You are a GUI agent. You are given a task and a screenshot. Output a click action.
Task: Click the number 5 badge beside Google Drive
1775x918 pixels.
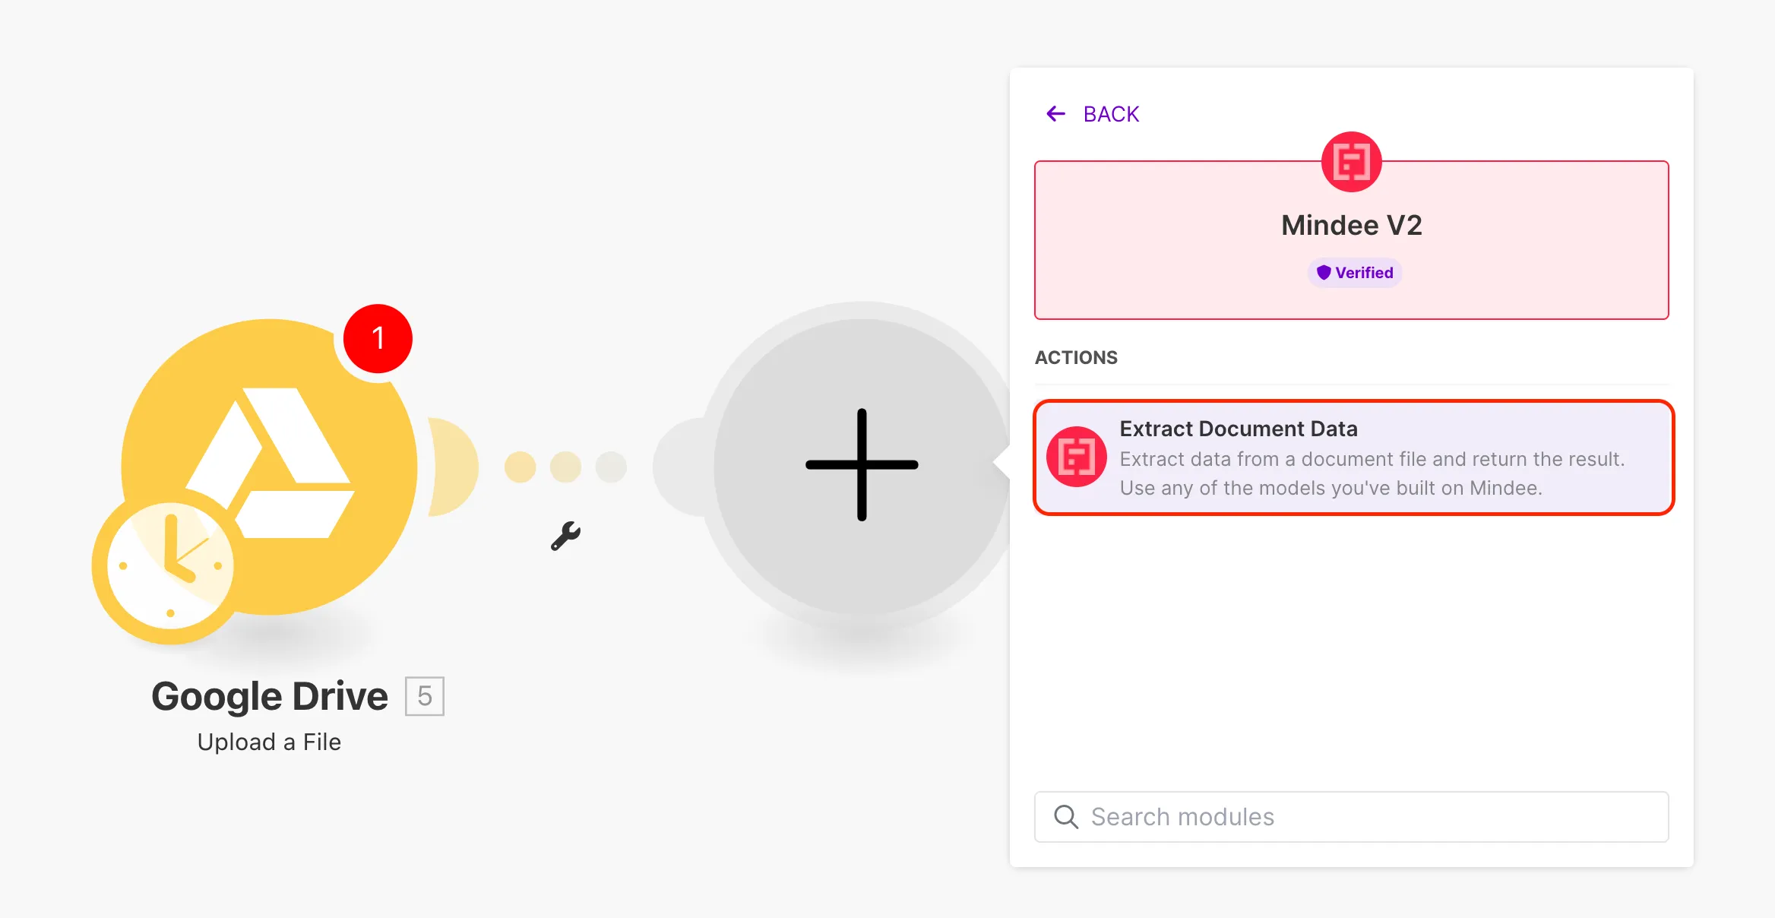point(423,695)
